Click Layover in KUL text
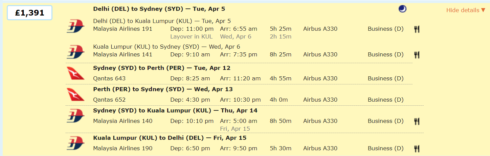Screen dimensions: 490x156 click(191, 36)
